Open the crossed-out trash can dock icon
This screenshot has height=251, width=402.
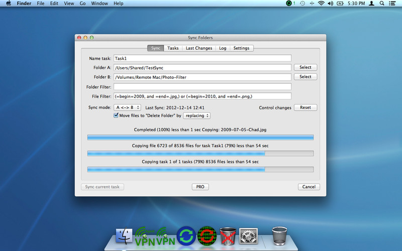(228, 236)
